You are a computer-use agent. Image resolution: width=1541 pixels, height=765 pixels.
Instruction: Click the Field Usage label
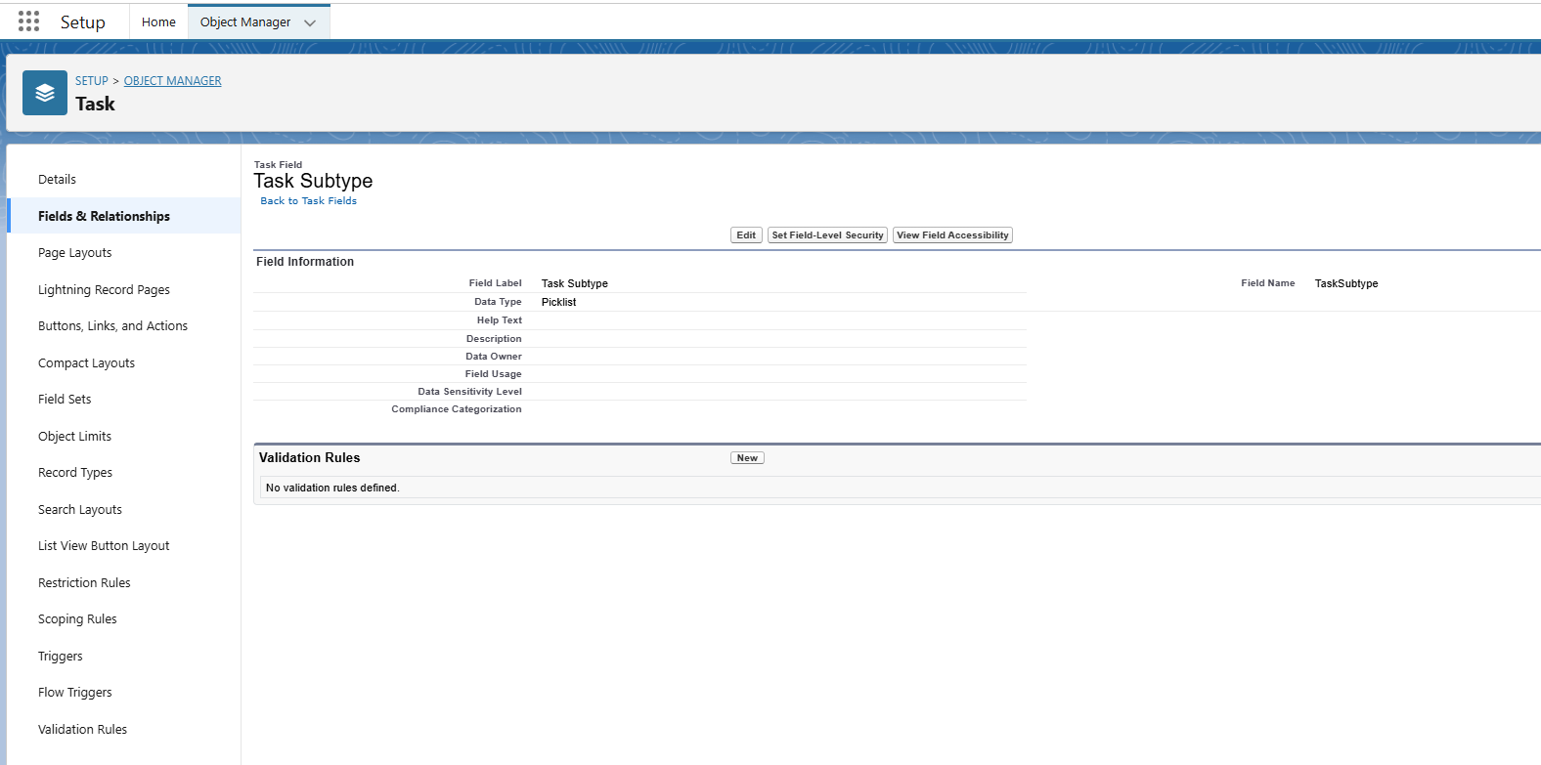click(493, 374)
